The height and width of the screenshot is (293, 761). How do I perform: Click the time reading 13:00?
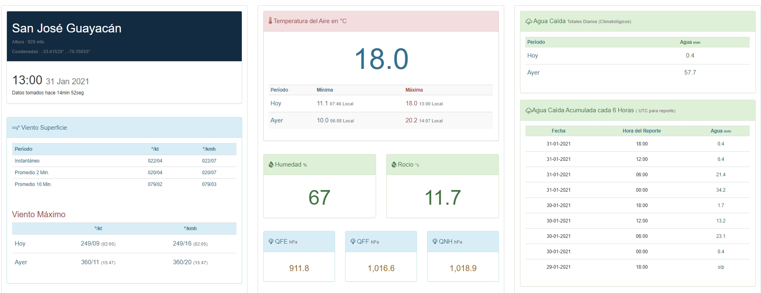pos(27,80)
